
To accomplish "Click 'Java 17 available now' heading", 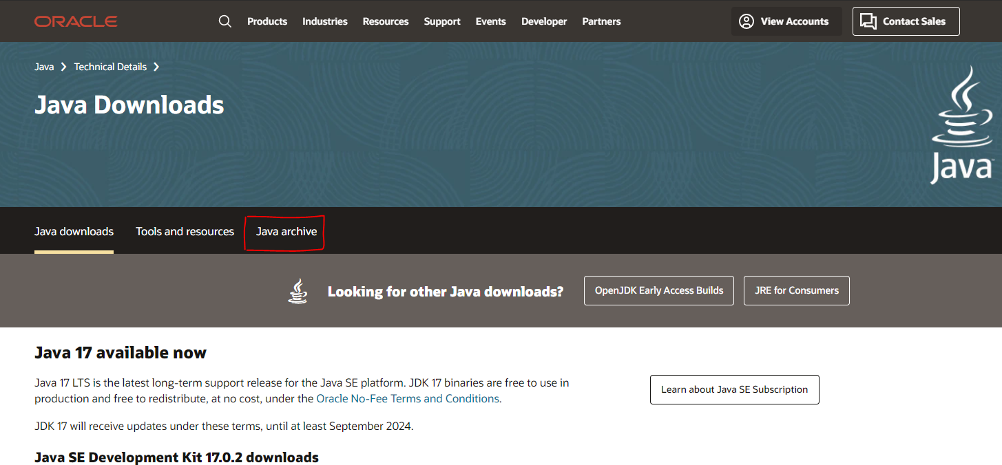I will pos(121,353).
